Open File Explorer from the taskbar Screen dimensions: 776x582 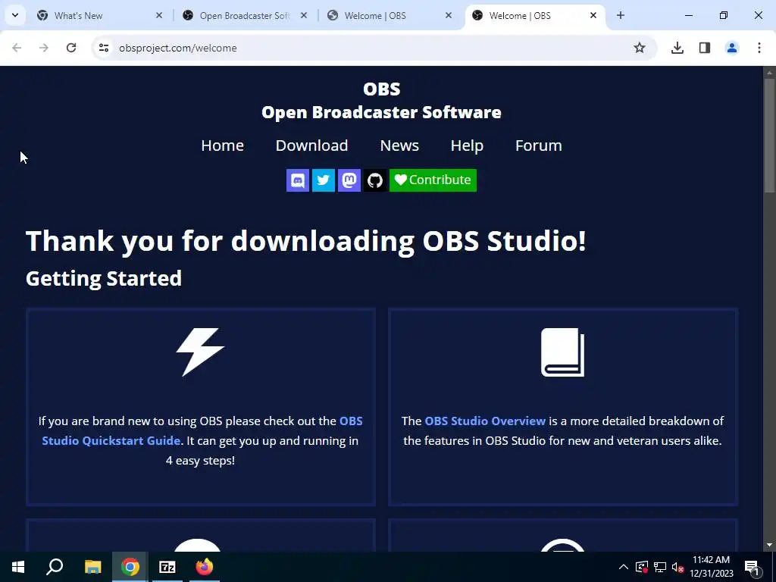pos(92,567)
